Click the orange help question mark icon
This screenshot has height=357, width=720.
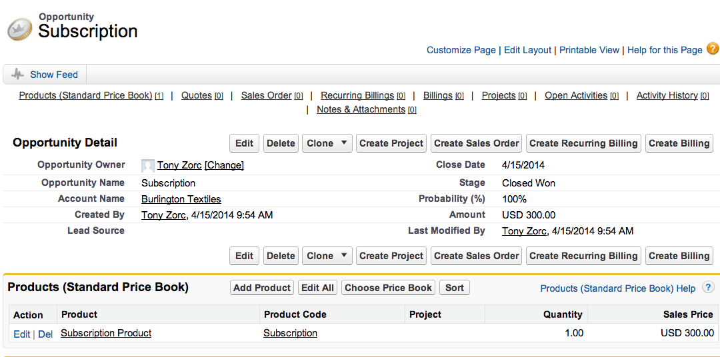(712, 49)
